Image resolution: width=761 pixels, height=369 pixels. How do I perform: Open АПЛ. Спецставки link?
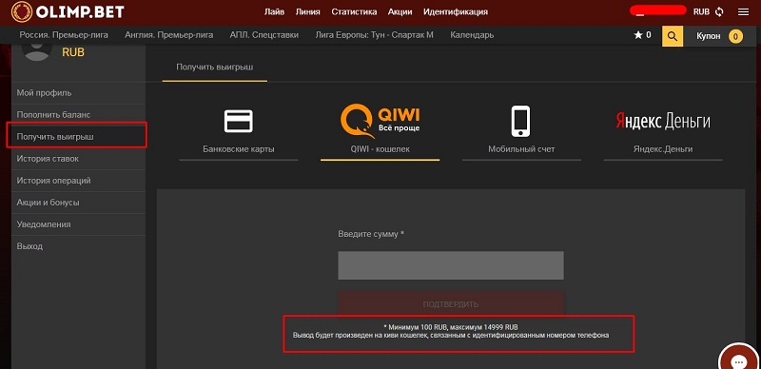[x=264, y=35]
